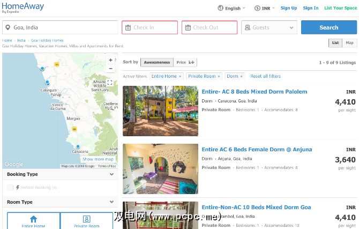
Task: Open Entire- AC 8 Beds Mixed Dorm Palolem listing
Action: click(x=255, y=92)
